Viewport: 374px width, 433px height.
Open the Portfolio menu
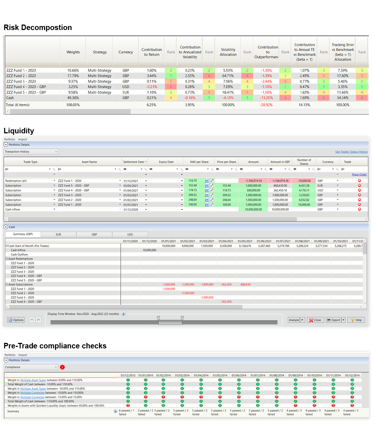click(9, 139)
